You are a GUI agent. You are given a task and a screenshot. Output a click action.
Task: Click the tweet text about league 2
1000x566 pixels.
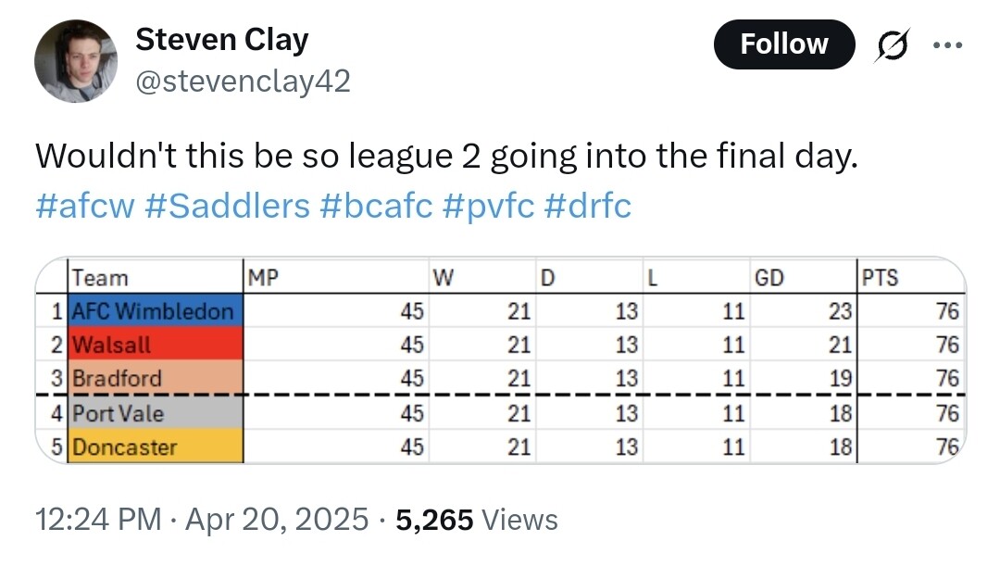coord(446,156)
